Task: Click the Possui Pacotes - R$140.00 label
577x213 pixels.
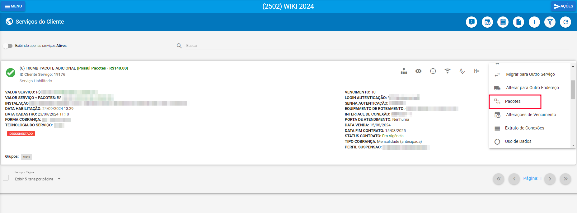Action: [x=103, y=68]
